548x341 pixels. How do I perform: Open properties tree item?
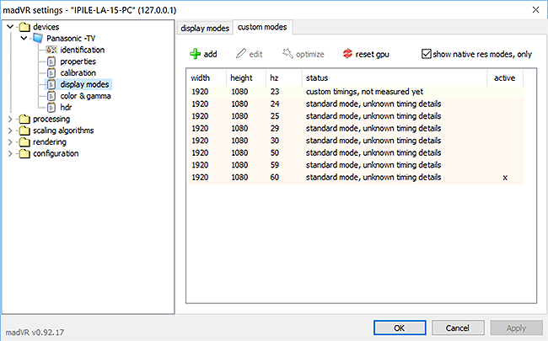tap(78, 61)
